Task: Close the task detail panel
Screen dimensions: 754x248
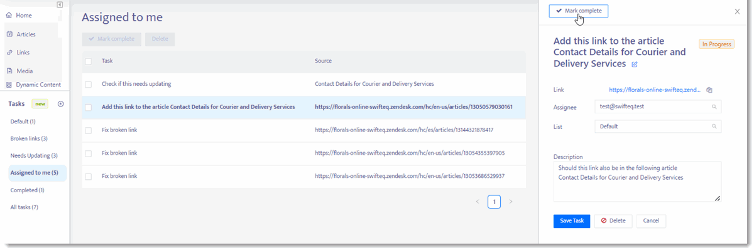Action: point(737,11)
